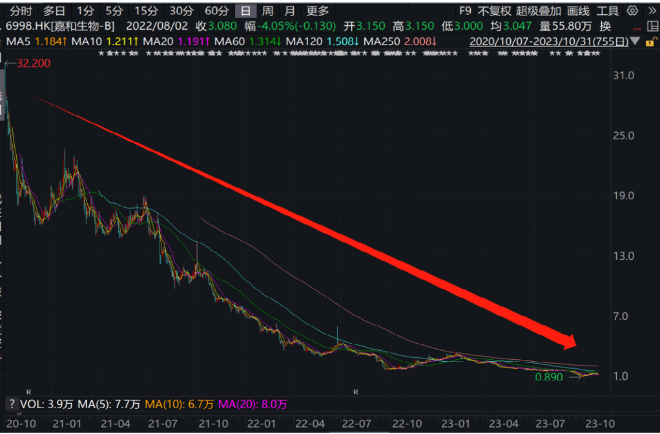Open the 工具 tools menu

(x=608, y=11)
